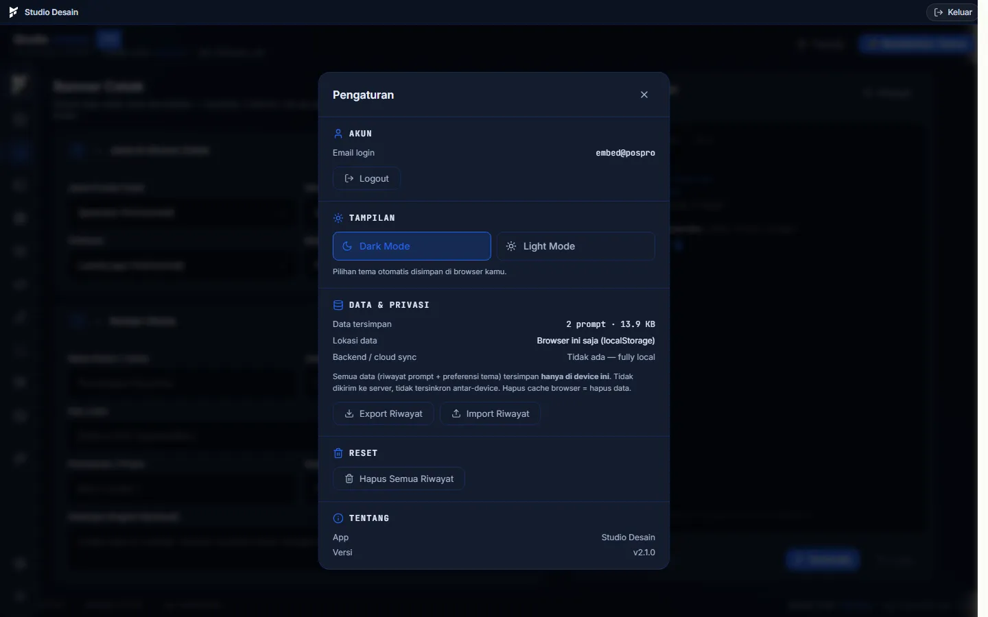Click the 'Lokasi data' label
Image resolution: width=988 pixels, height=617 pixels.
tap(355, 341)
